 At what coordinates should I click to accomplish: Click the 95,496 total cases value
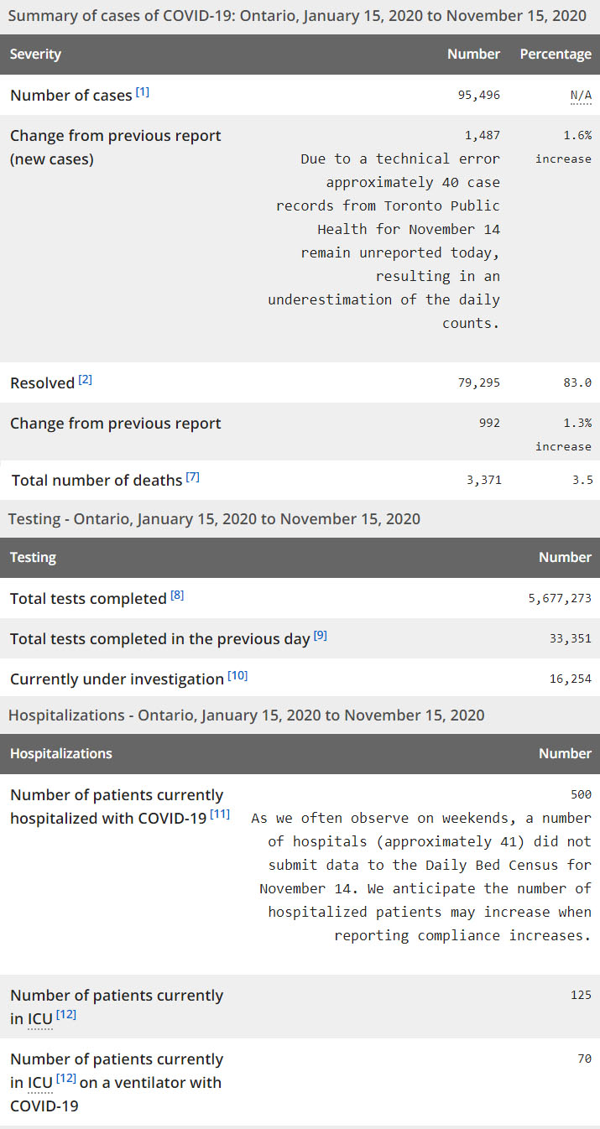click(478, 96)
